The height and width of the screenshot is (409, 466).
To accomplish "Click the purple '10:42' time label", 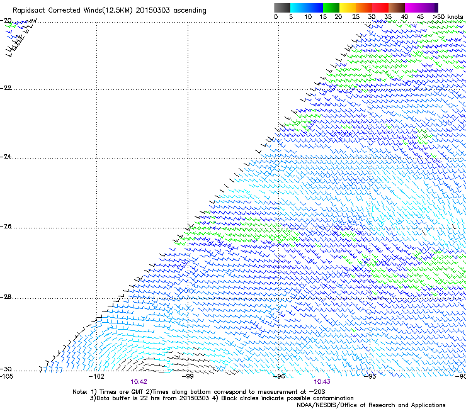I will coord(139,382).
